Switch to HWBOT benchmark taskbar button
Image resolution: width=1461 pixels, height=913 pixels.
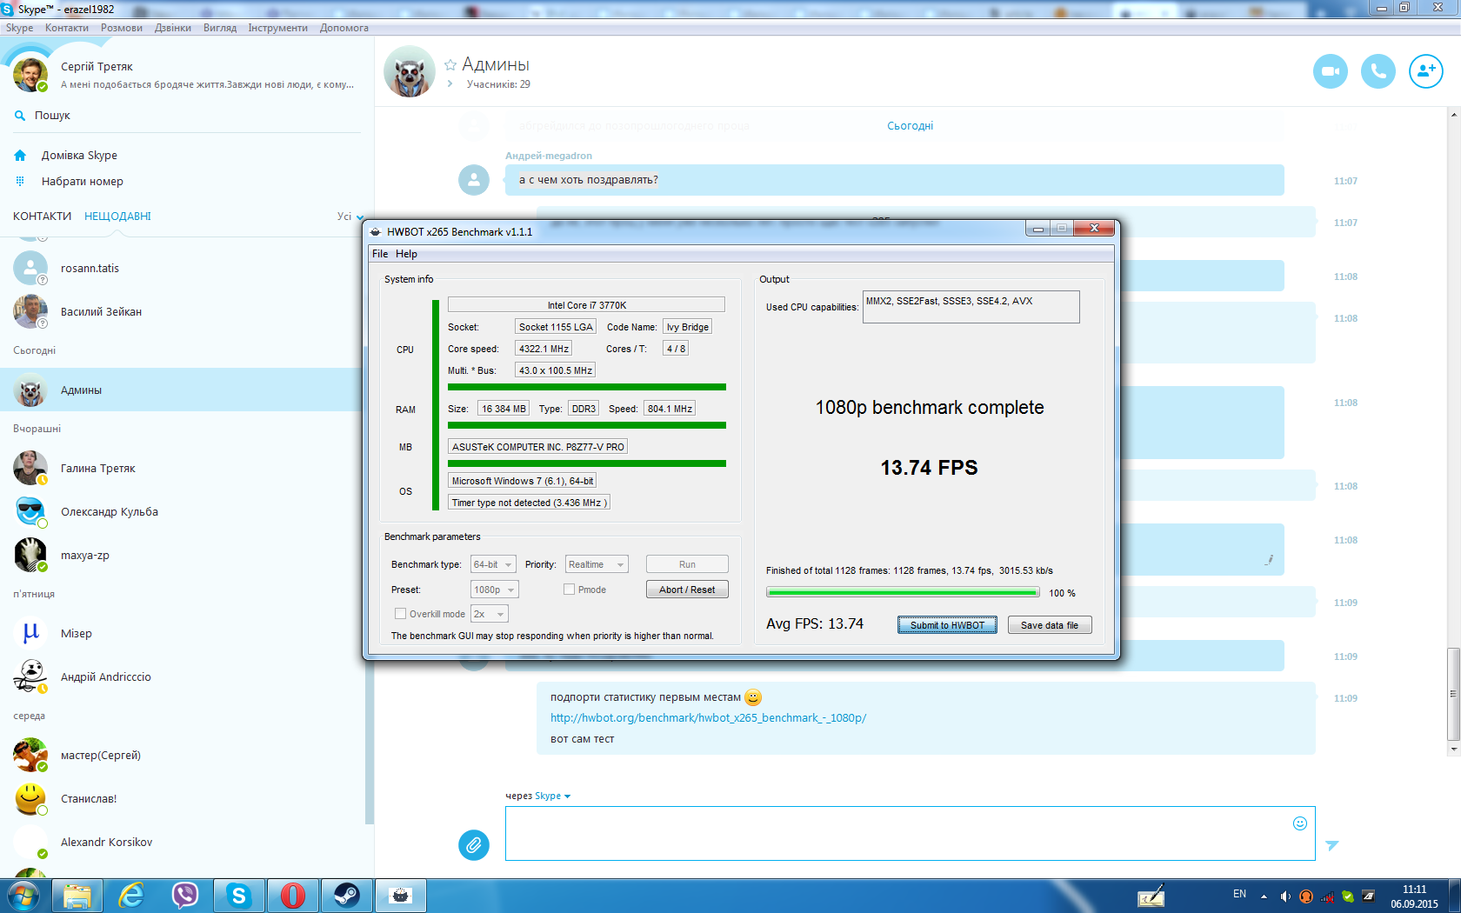pyautogui.click(x=401, y=896)
